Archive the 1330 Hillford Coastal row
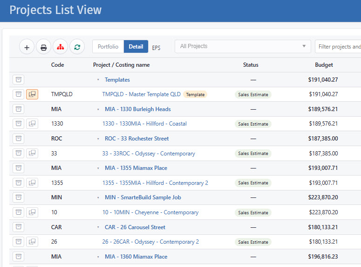Image resolution: width=361 pixels, height=267 pixels. coord(19,123)
